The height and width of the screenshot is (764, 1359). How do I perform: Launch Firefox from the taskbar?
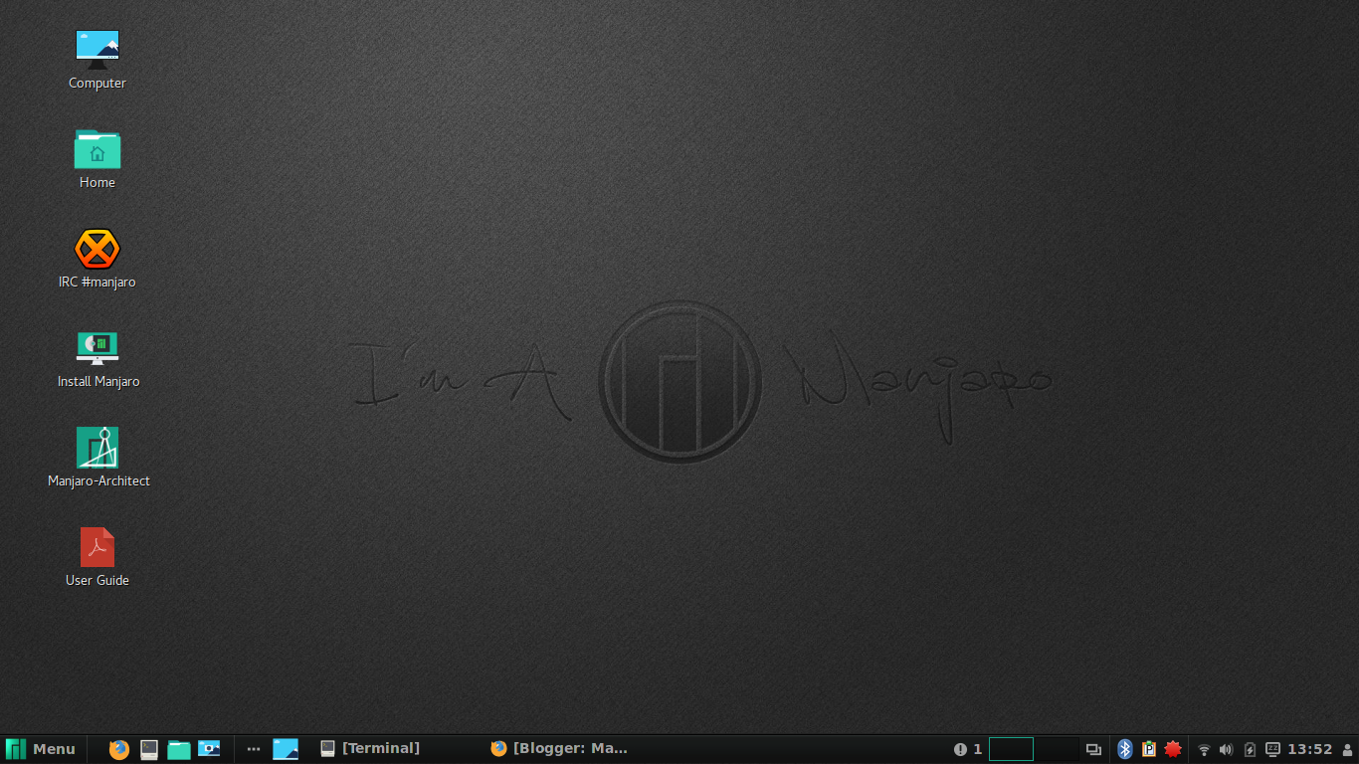118,749
